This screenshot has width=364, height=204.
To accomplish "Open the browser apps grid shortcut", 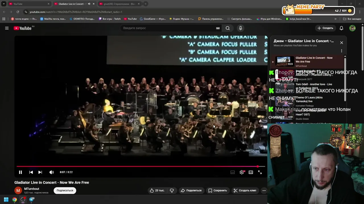I will tap(4, 19).
